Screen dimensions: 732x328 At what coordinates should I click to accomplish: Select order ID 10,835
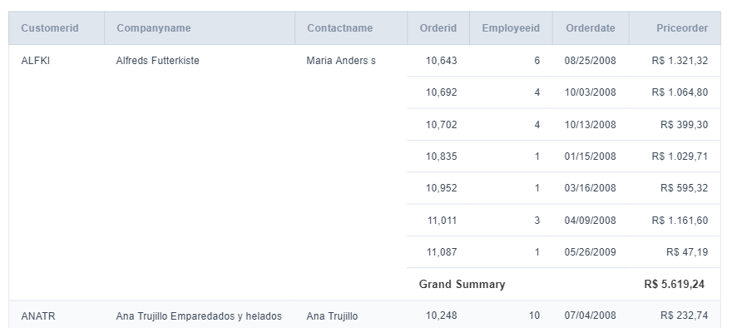(x=441, y=157)
